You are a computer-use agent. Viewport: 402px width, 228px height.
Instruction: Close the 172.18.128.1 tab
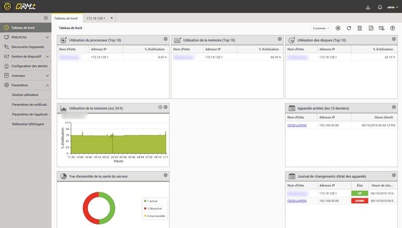(x=112, y=18)
